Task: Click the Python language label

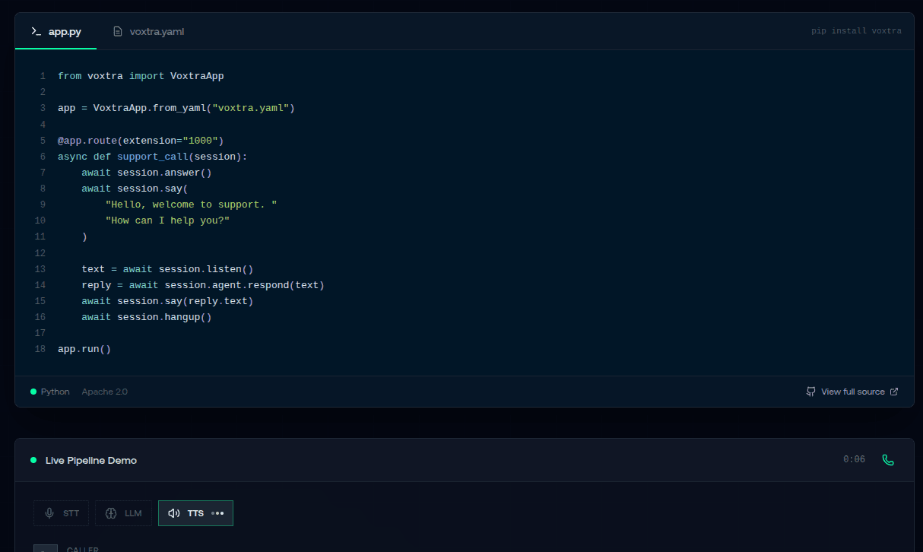Action: pos(56,392)
